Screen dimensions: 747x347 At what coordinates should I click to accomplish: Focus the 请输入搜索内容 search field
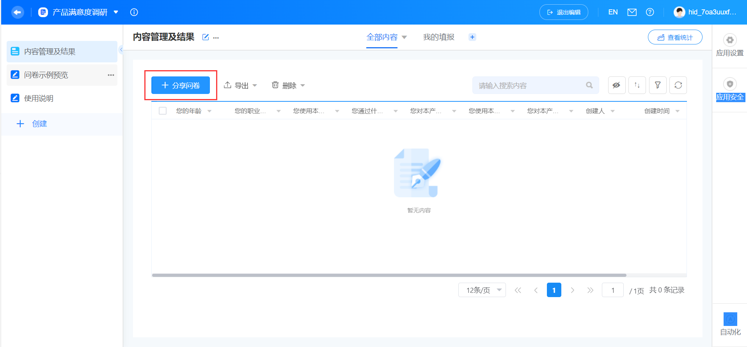[536, 85]
